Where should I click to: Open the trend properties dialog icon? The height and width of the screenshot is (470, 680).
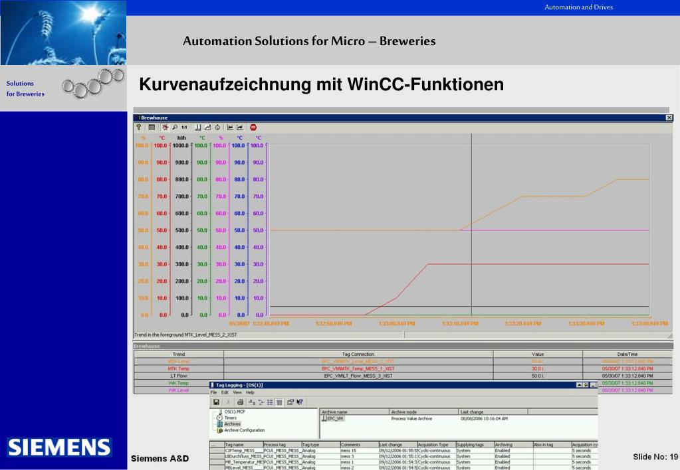[x=152, y=127]
